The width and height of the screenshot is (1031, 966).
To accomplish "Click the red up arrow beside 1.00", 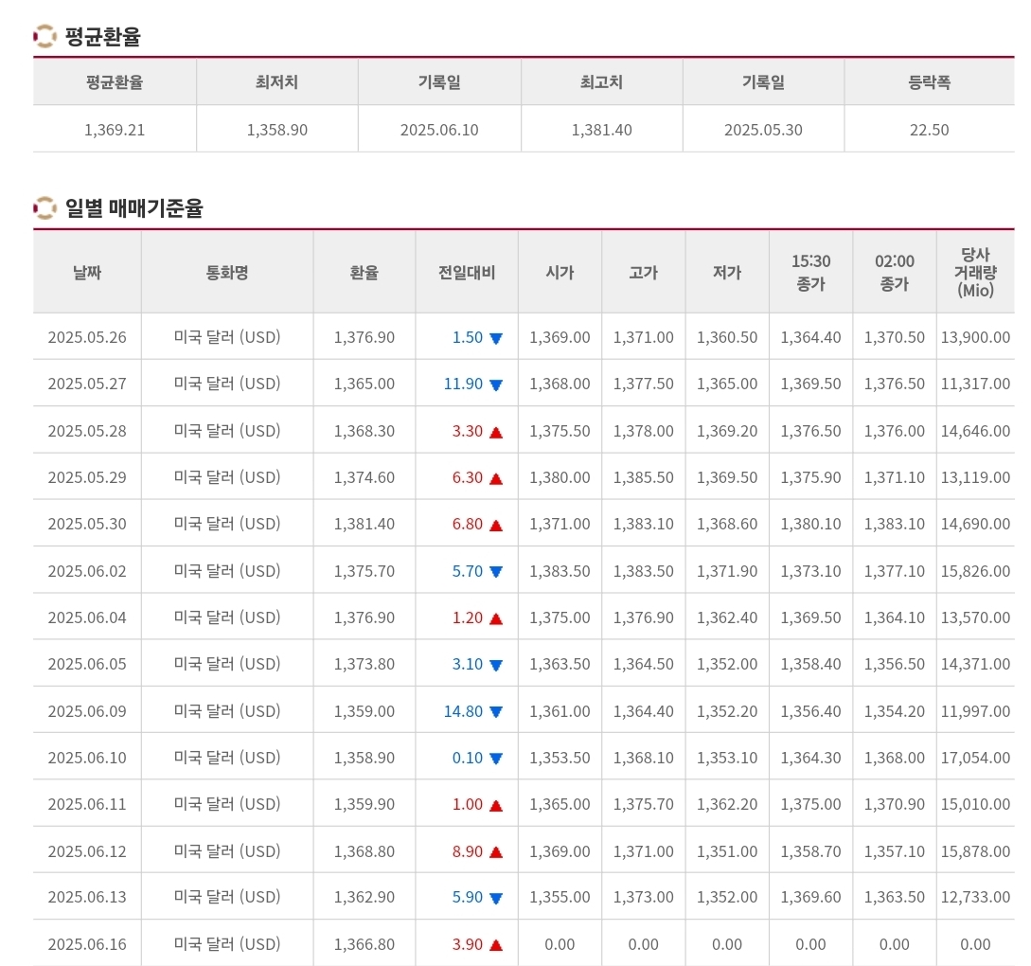I will [496, 806].
